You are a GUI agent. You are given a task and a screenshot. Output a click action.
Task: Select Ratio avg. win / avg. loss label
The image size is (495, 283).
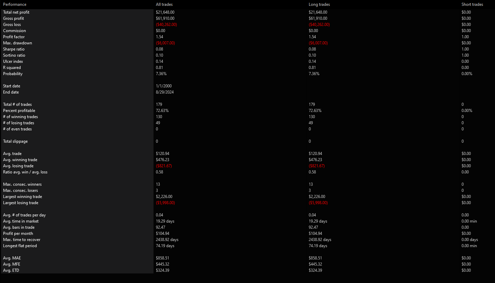pyautogui.click(x=25, y=172)
